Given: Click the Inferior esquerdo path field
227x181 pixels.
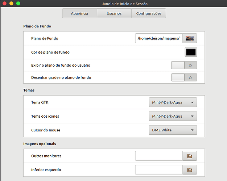Looking at the screenshot, I should 159,170.
